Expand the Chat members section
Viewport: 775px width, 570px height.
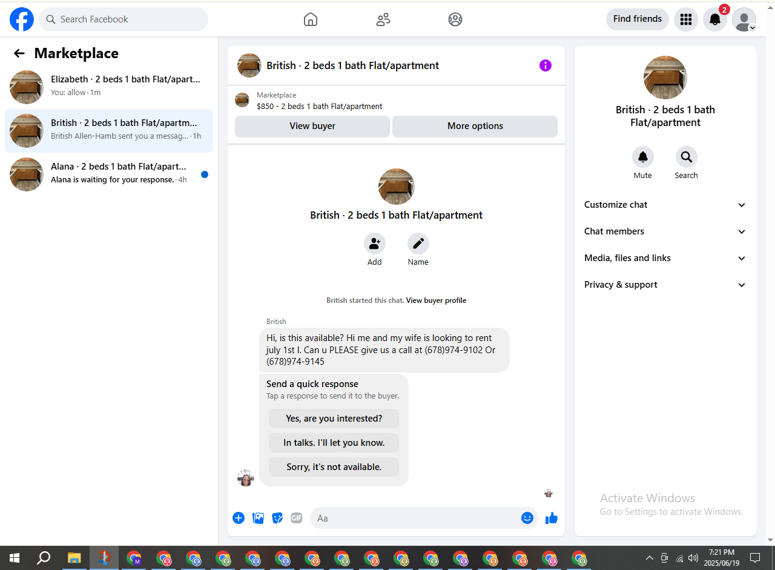coord(665,231)
